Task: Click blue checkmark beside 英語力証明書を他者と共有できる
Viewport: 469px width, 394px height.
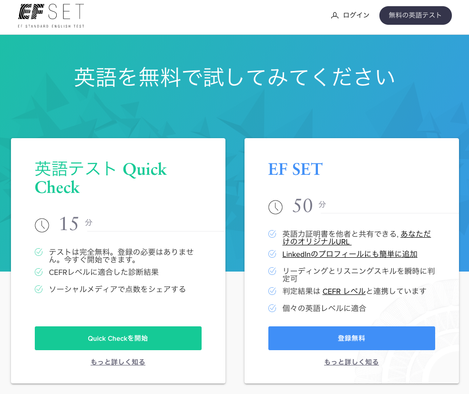Action: [x=272, y=234]
